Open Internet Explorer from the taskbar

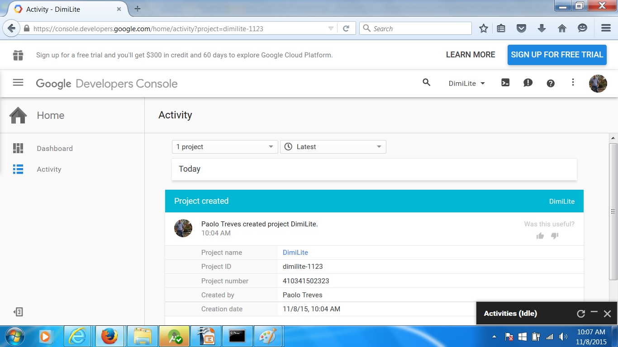point(78,337)
